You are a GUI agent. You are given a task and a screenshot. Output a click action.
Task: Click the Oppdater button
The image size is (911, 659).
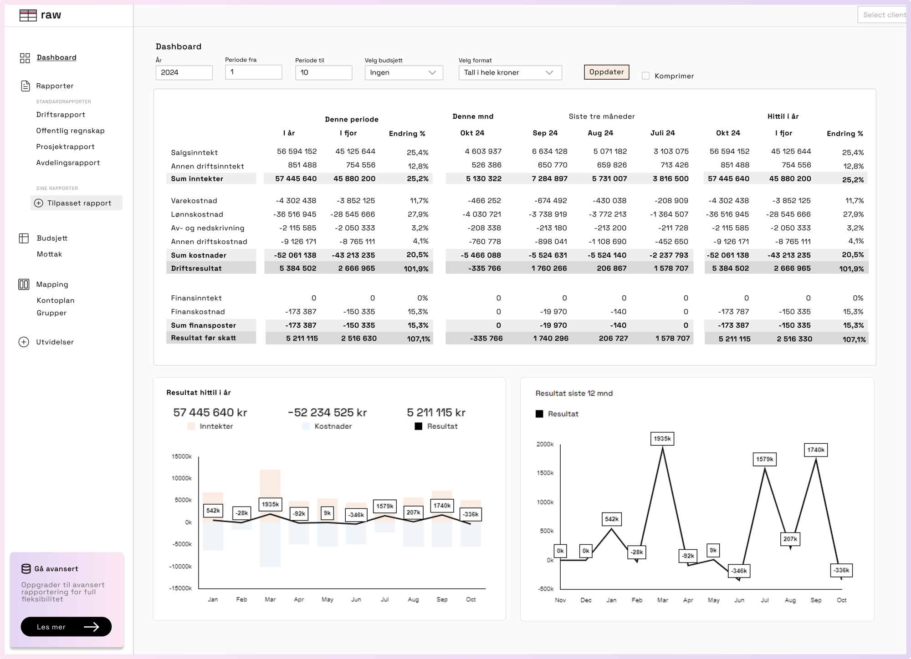click(x=606, y=72)
